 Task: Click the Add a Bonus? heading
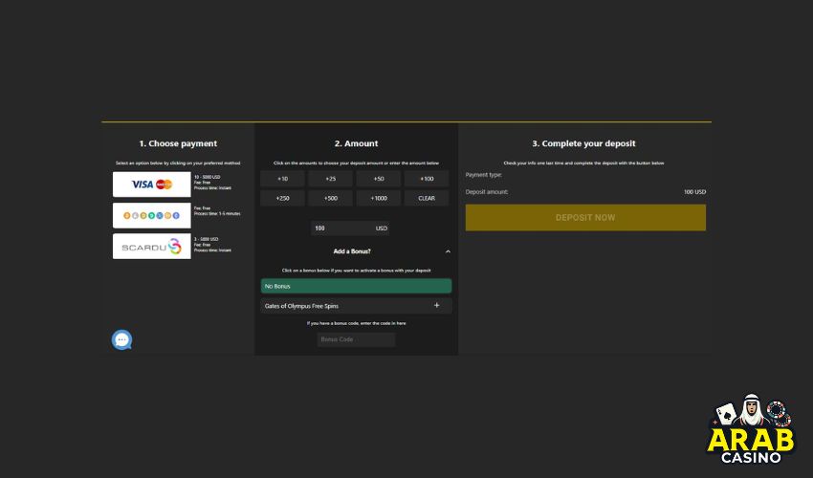[352, 251]
